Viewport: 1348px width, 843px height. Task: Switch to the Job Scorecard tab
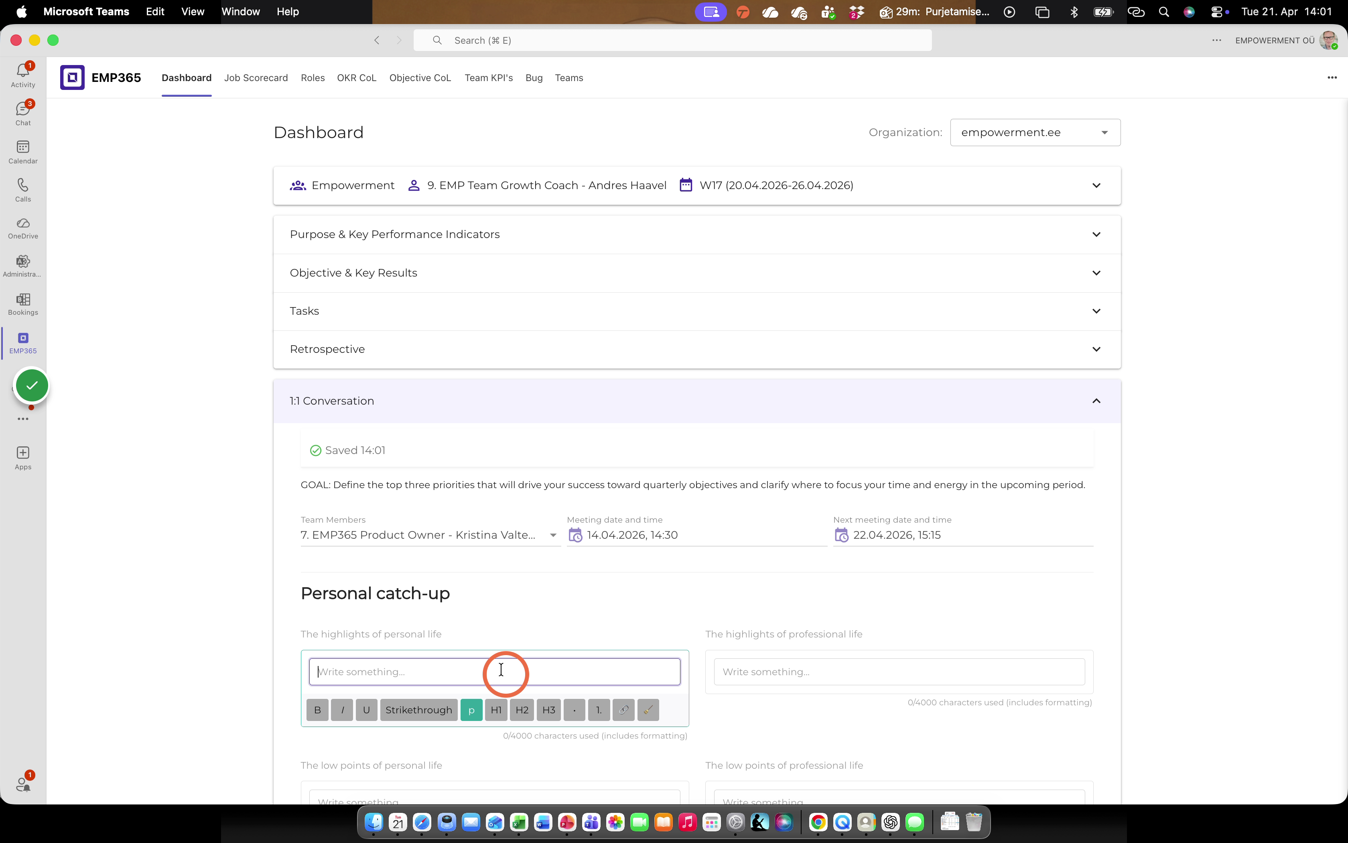pos(256,78)
